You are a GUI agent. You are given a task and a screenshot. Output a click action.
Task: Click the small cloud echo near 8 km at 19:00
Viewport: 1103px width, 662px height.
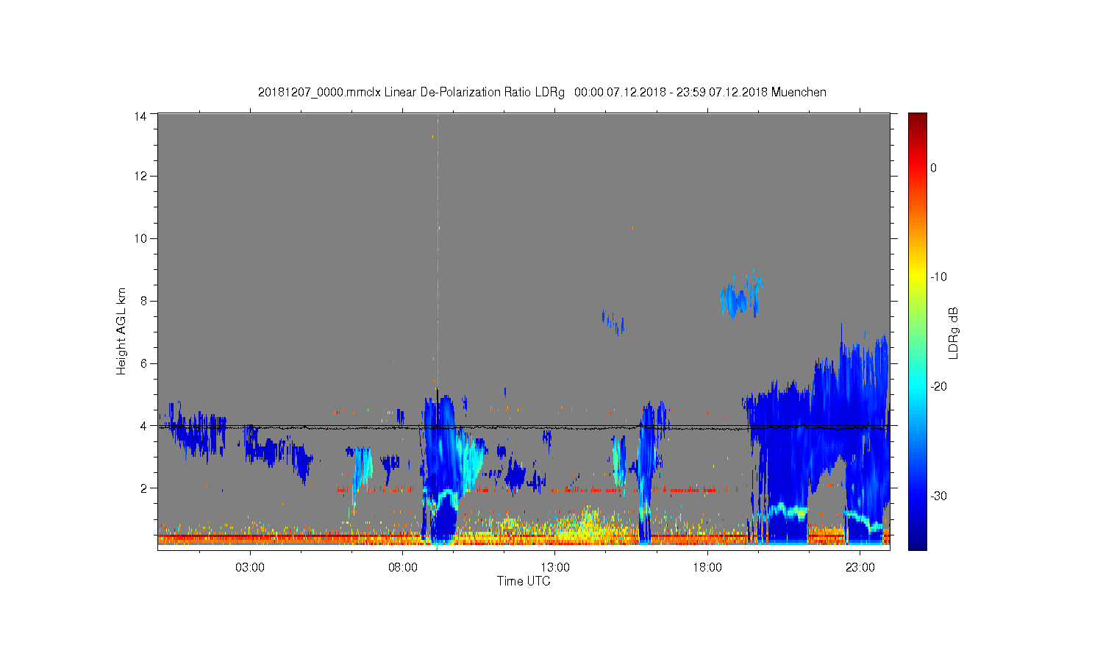[740, 297]
